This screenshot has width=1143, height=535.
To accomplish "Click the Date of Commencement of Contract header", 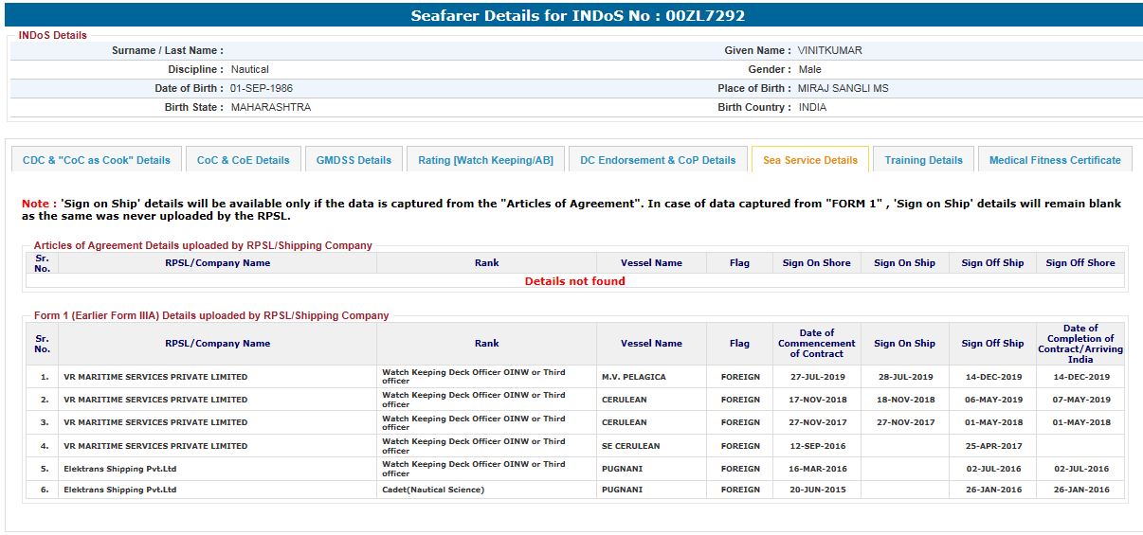I will [x=816, y=344].
